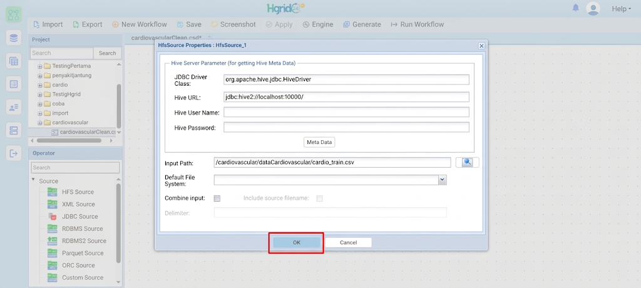Image resolution: width=641 pixels, height=288 pixels.
Task: Click OK to confirm properties
Action: click(296, 242)
